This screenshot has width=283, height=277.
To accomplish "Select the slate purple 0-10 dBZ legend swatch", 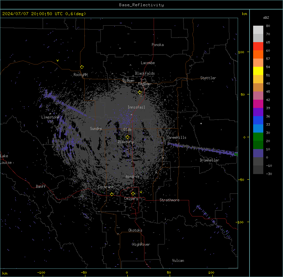I will [x=258, y=153].
